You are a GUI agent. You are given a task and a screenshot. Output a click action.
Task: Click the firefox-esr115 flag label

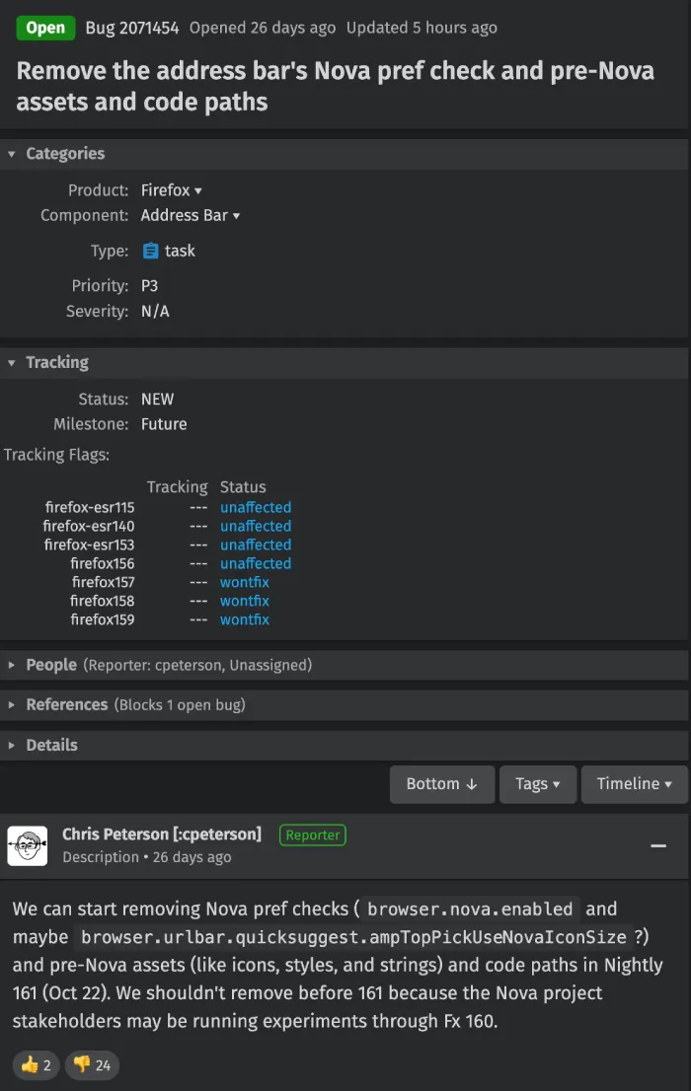click(x=90, y=507)
